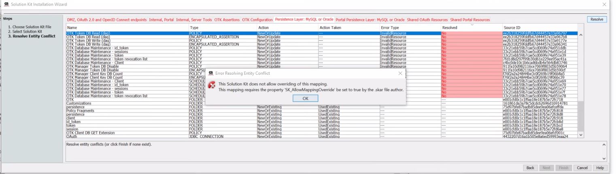Switch to the Internal, Portal tab
Viewport: 616px width, 174px height.
161,20
